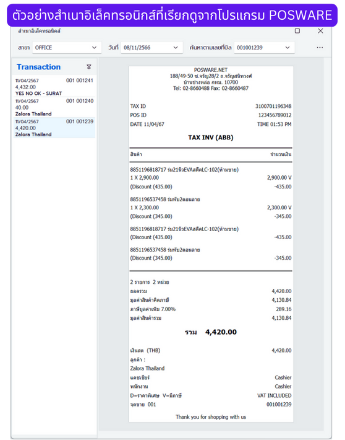Select transaction 001 001239 amount 4,420.00
The image size is (345, 440).
(x=54, y=128)
